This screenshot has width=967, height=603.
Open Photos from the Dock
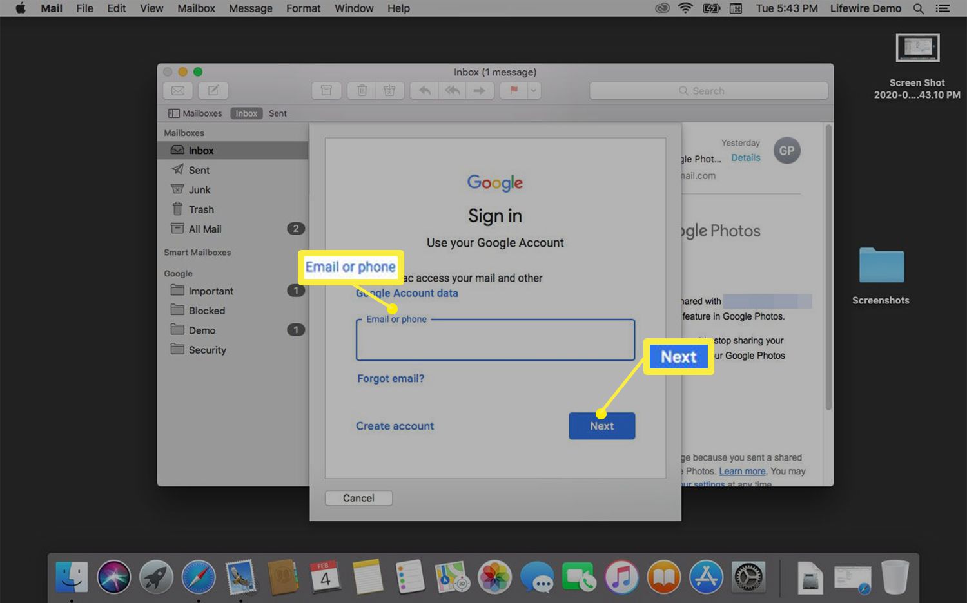pyautogui.click(x=494, y=577)
